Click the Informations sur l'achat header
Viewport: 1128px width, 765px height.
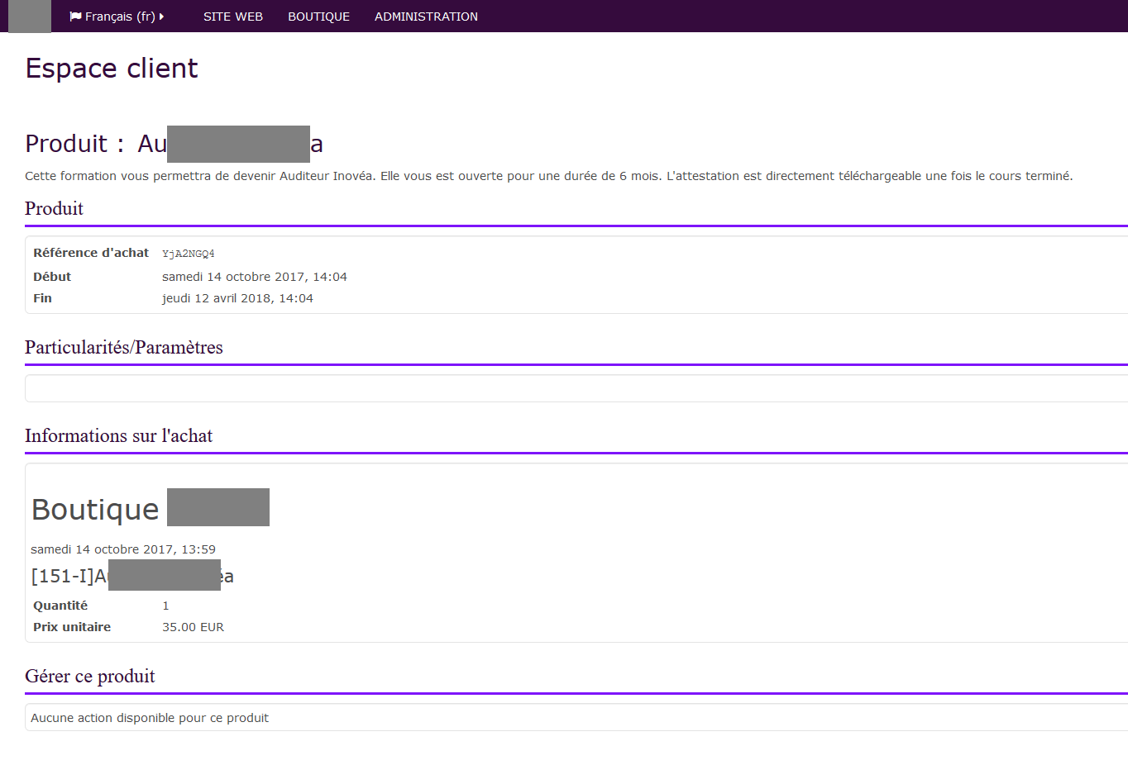click(x=118, y=436)
